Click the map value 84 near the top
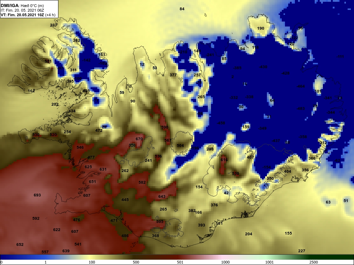This screenshot has width=354, height=265. [x=182, y=9]
